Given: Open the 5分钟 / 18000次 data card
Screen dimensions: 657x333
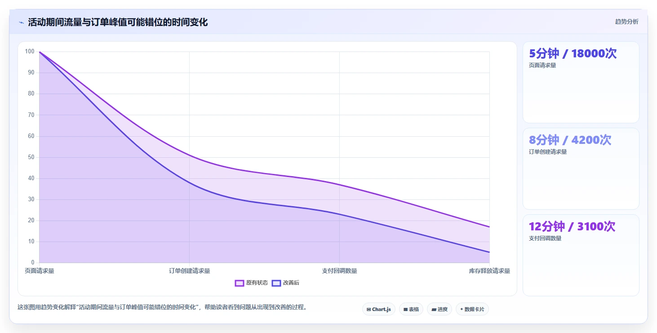Looking at the screenshot, I should click(581, 82).
